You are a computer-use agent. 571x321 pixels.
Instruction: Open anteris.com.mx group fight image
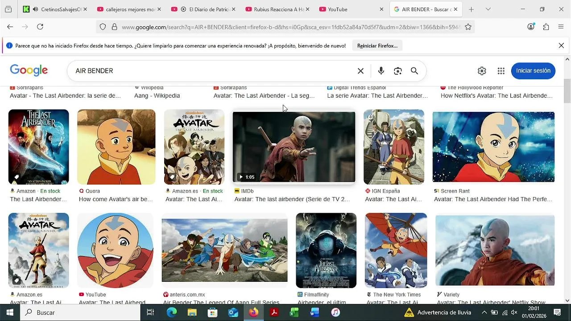coord(224,251)
